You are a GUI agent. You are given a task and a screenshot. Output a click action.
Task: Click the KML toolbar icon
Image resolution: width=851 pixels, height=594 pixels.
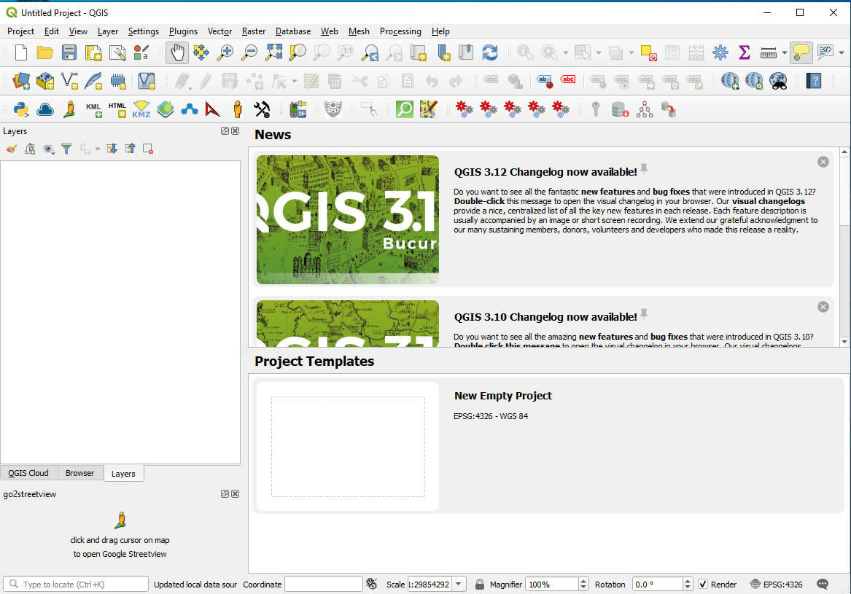[93, 109]
